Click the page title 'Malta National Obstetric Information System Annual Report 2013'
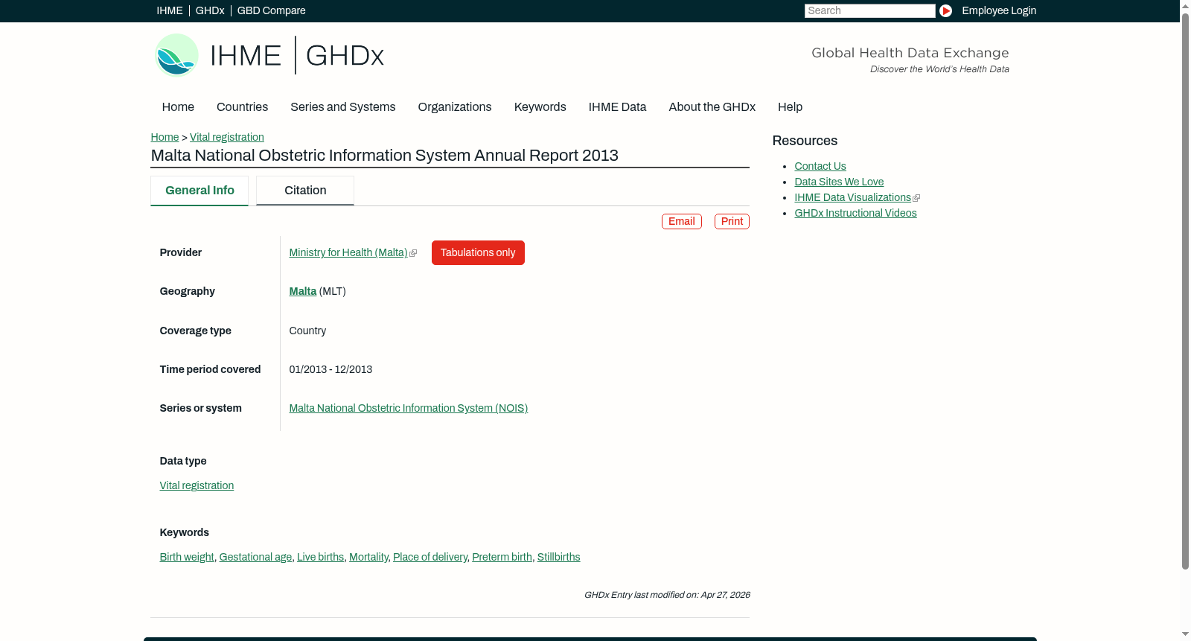Screen dimensions: 1191x641 (x=385, y=156)
